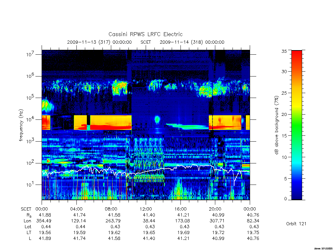333x250 pixels.
Task: Click the 08:00 time tick label
Action: click(111, 209)
